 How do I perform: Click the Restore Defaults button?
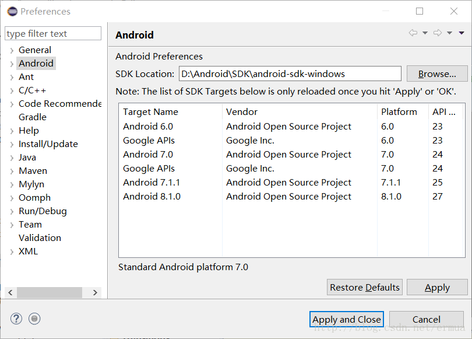click(364, 287)
